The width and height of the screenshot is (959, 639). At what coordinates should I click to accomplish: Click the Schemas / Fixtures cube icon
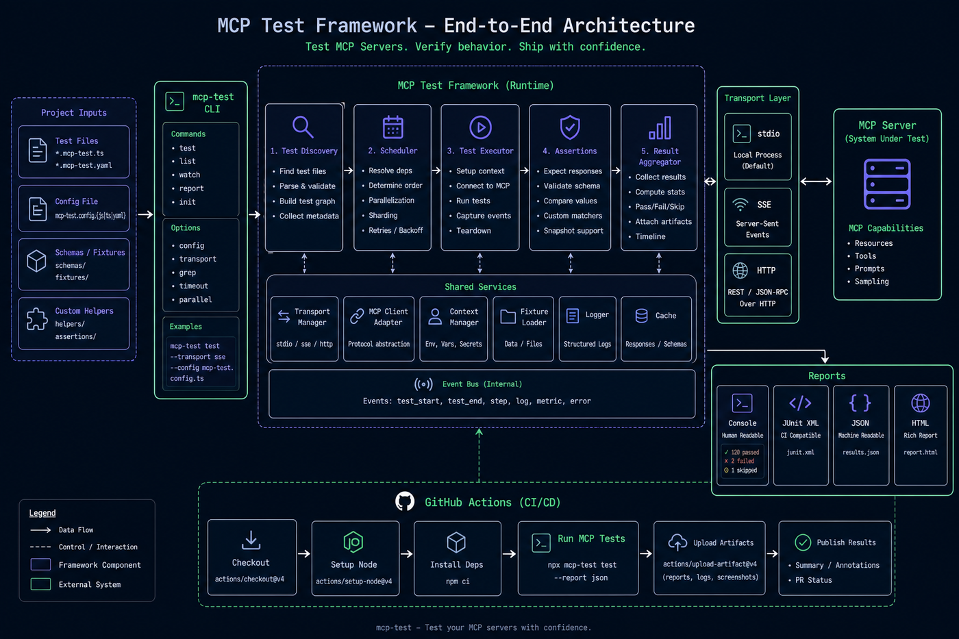pos(36,261)
